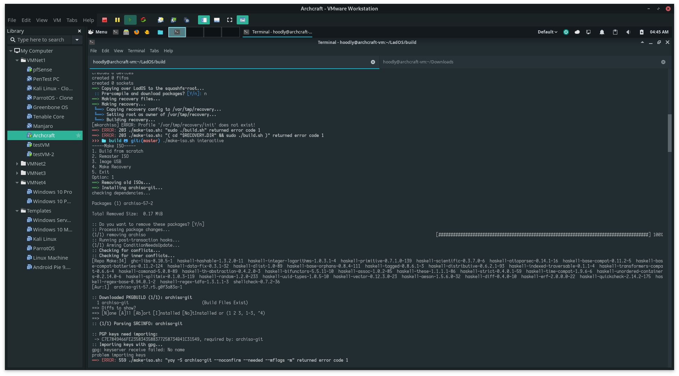
Task: Toggle favorite star on Archcraft
Action: 78,136
